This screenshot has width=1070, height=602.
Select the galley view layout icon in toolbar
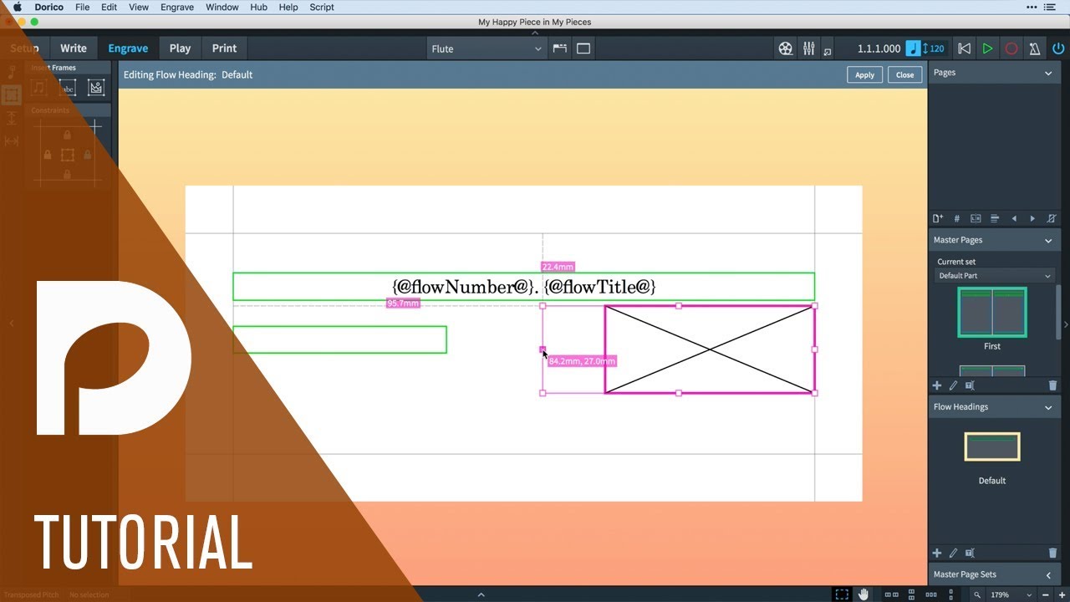(559, 48)
